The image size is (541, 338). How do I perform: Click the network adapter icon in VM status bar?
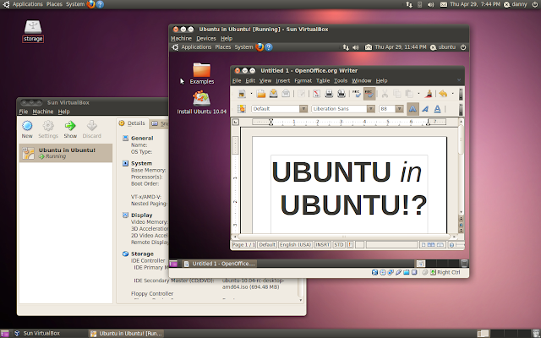[x=391, y=272]
